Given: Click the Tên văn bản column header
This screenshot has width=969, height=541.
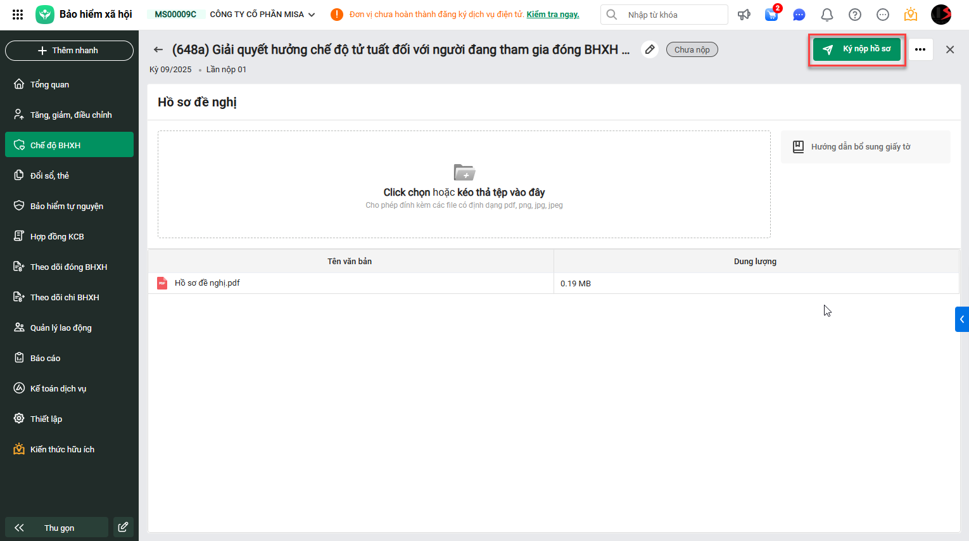Looking at the screenshot, I should pos(350,261).
